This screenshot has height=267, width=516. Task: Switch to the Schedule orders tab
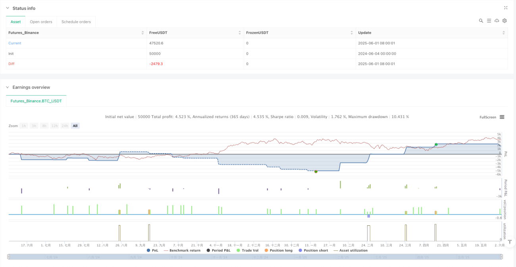coord(76,22)
